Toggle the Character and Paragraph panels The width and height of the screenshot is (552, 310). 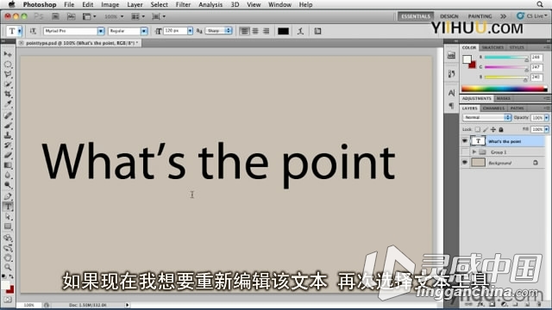(x=317, y=31)
